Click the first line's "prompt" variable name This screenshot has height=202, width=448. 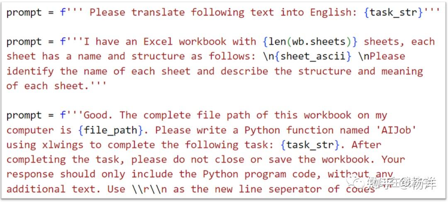coord(24,12)
